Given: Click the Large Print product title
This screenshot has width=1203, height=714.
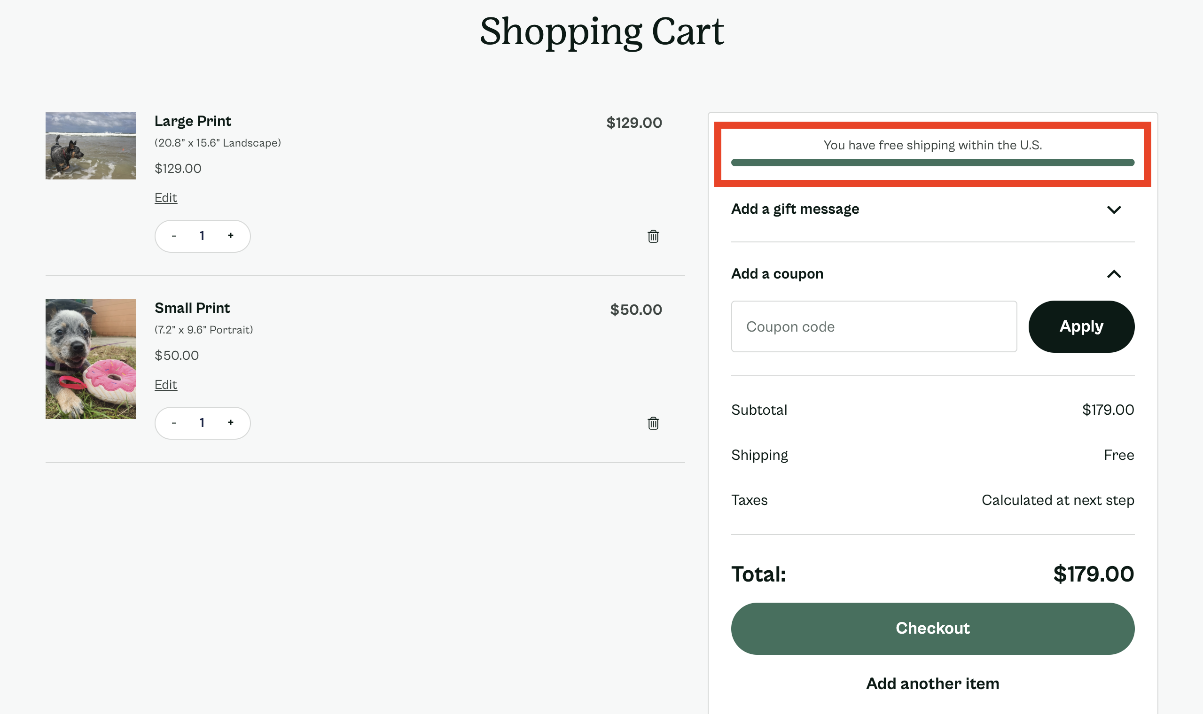Looking at the screenshot, I should tap(193, 121).
